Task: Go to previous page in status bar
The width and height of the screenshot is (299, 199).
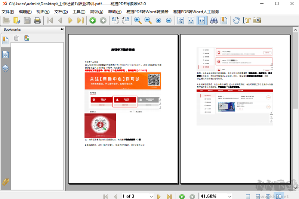Action: tap(115, 196)
